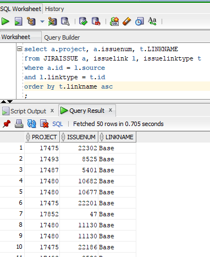
Task: Select the Query Result tab
Action: click(x=87, y=111)
